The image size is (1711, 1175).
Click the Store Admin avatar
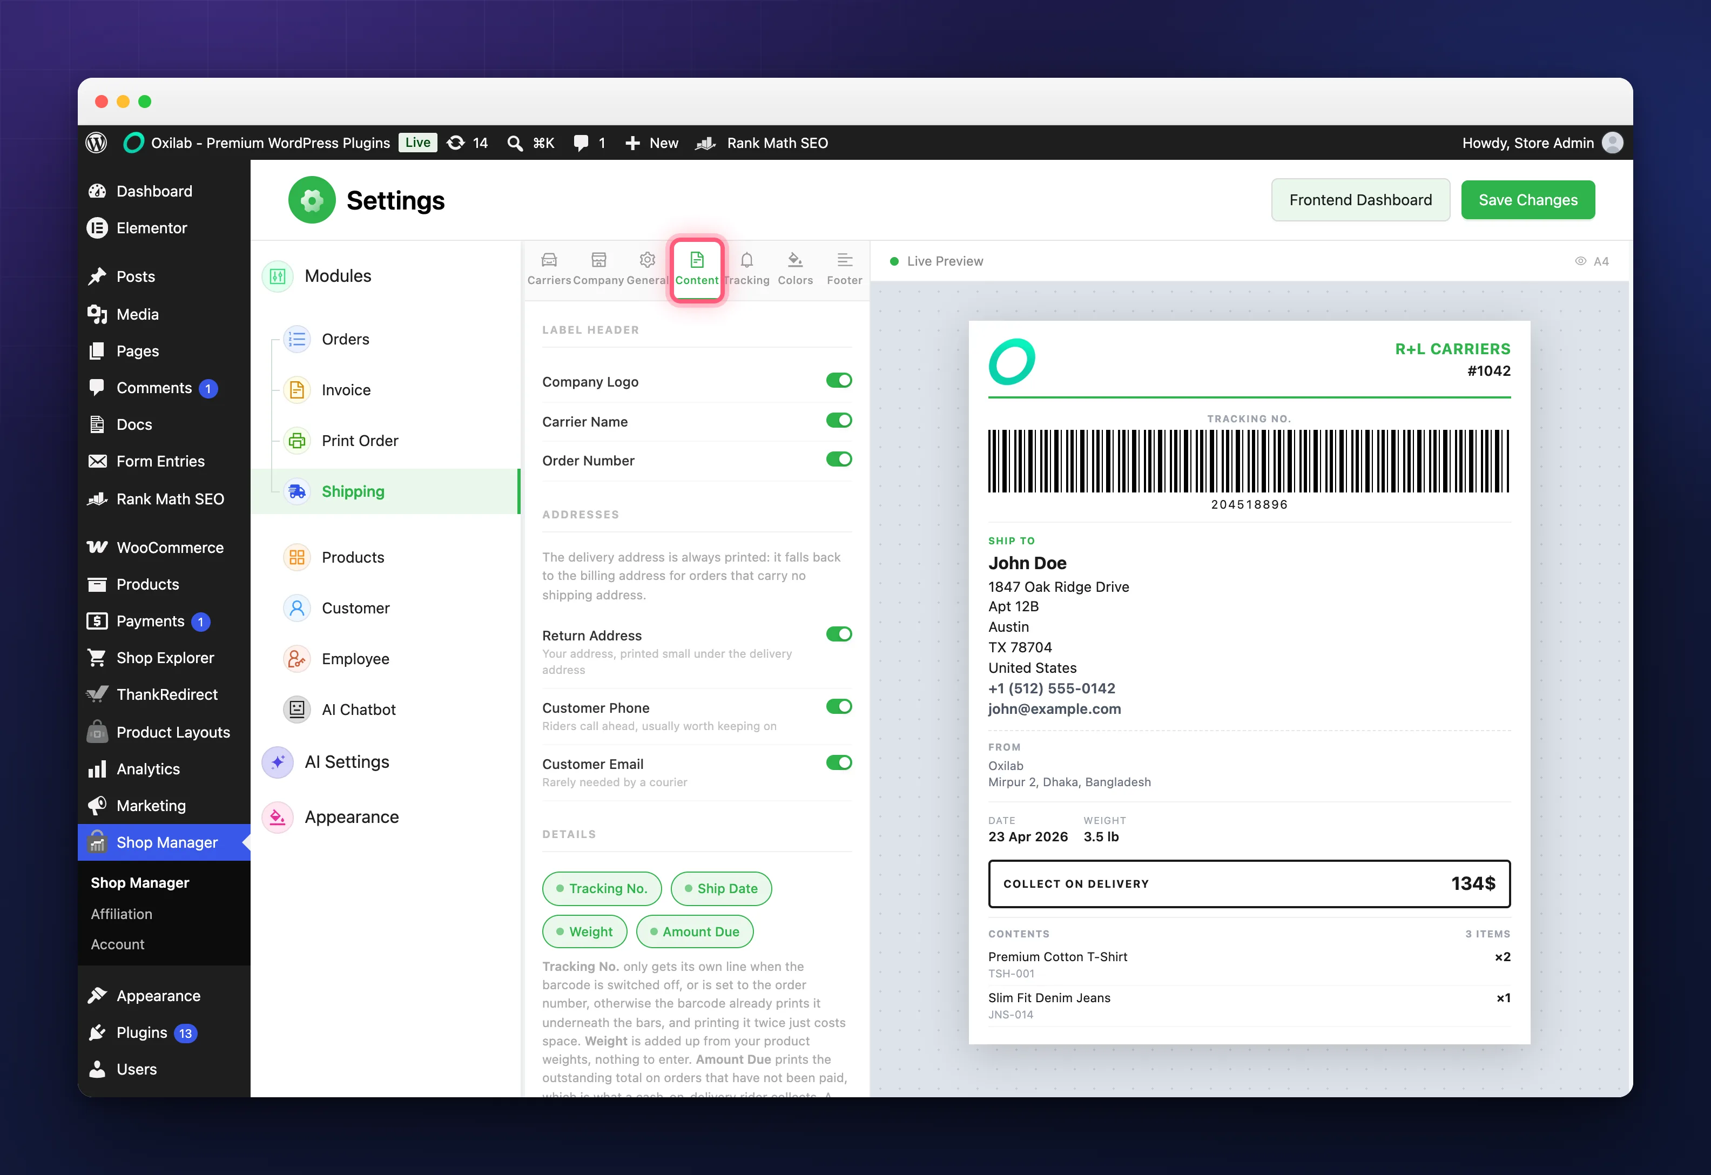pos(1612,143)
